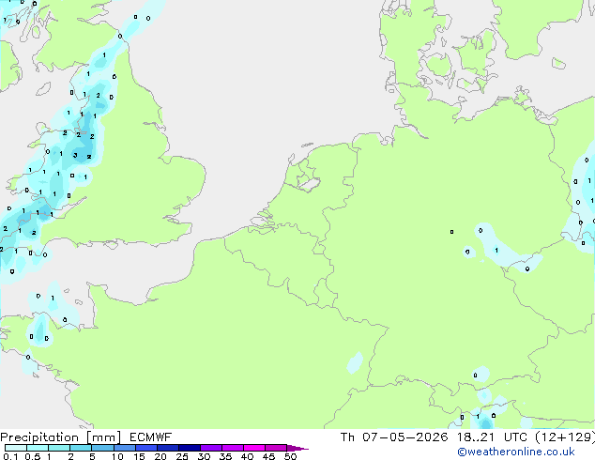
Task: Pick the legend swatch between 0.1 and 0.5
Action: point(16,448)
